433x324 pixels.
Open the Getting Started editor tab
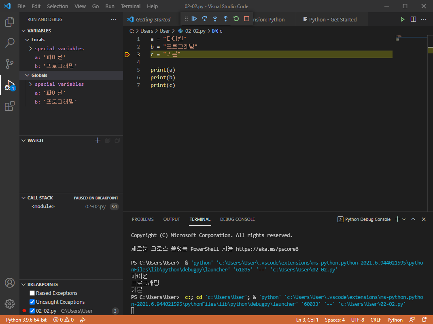point(152,19)
